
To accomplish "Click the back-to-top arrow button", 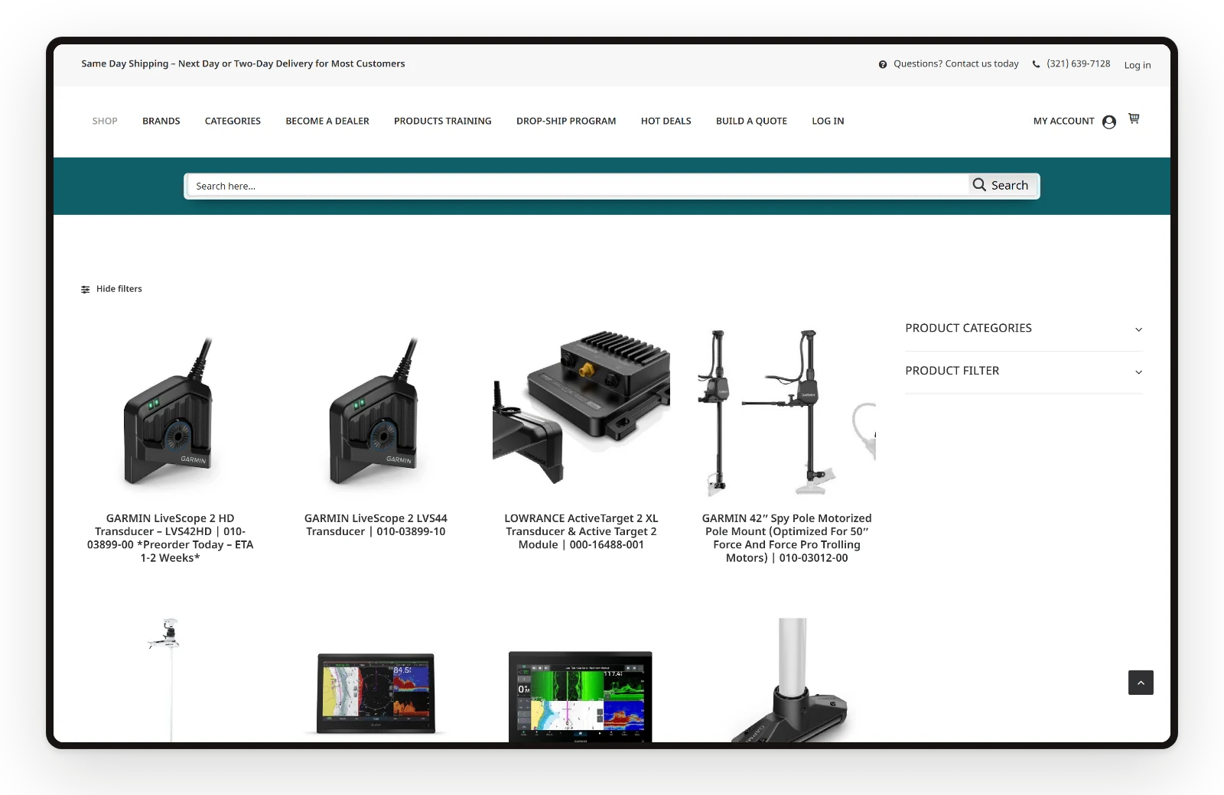I will point(1141,683).
